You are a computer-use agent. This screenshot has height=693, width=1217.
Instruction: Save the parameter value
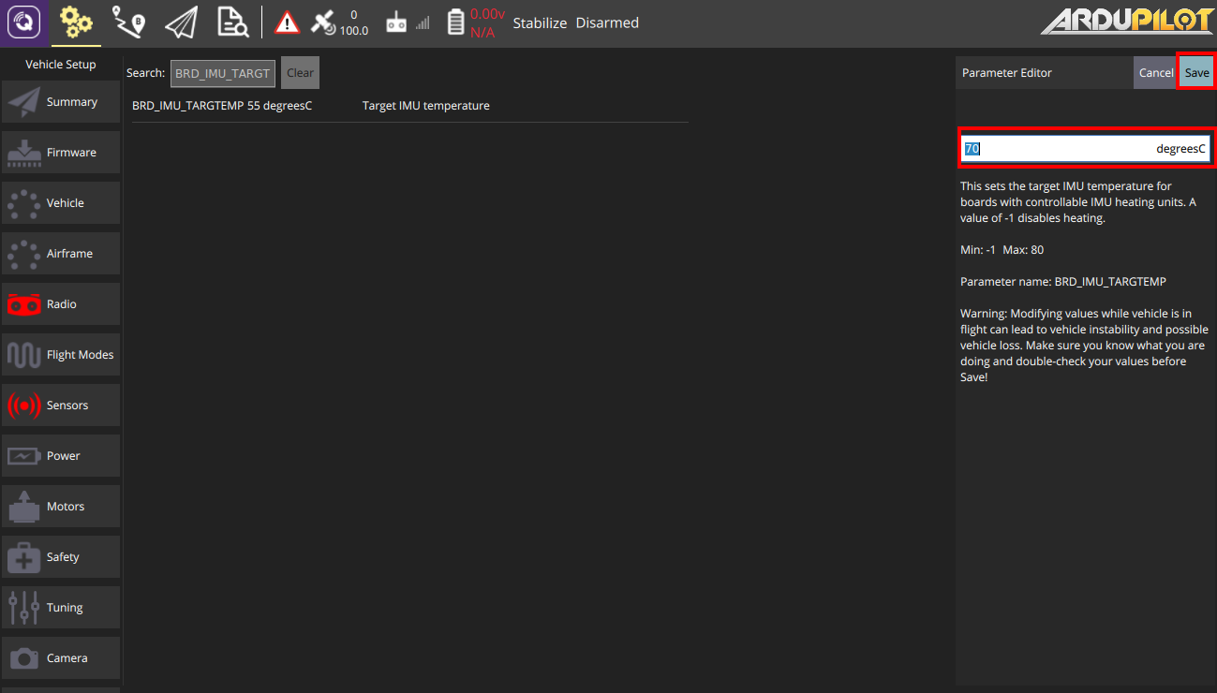1196,73
